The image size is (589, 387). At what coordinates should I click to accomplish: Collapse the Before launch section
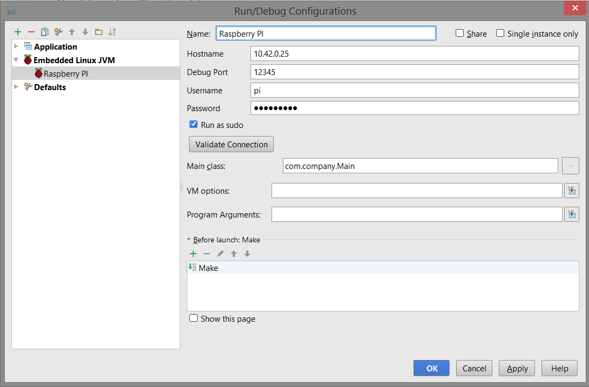[x=188, y=239]
